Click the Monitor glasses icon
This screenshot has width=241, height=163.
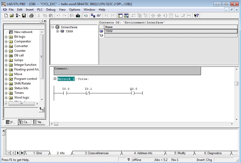pos(99,16)
